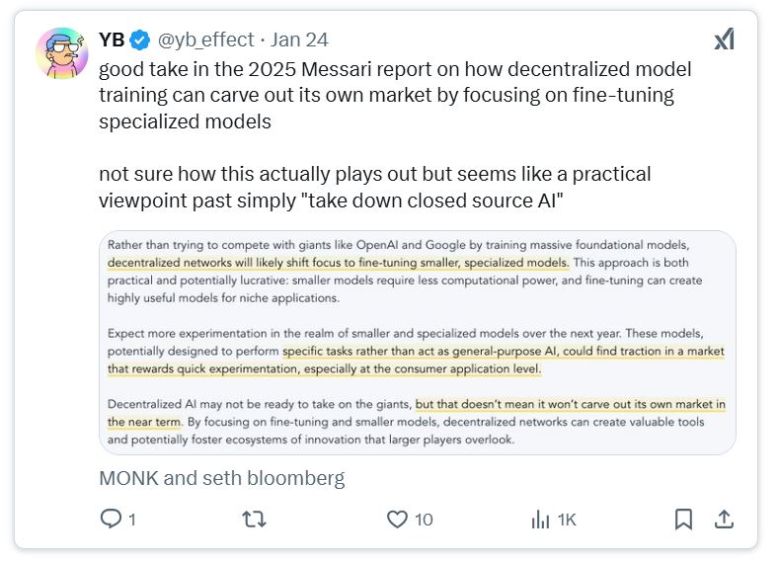This screenshot has width=779, height=562.
Task: Click the 1K views count
Action: tap(567, 520)
